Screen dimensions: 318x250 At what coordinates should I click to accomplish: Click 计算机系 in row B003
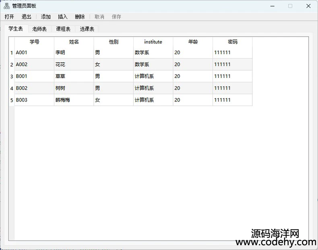point(153,100)
